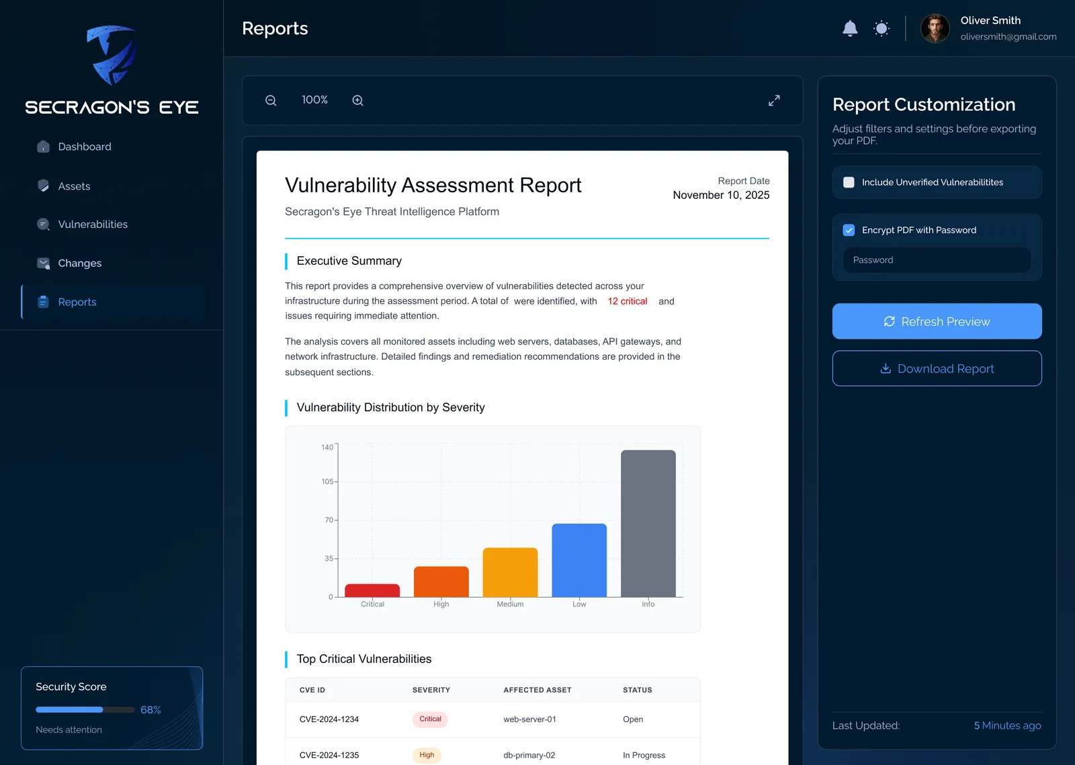The width and height of the screenshot is (1075, 765).
Task: Click the Security Score progress bar
Action: tap(85, 710)
